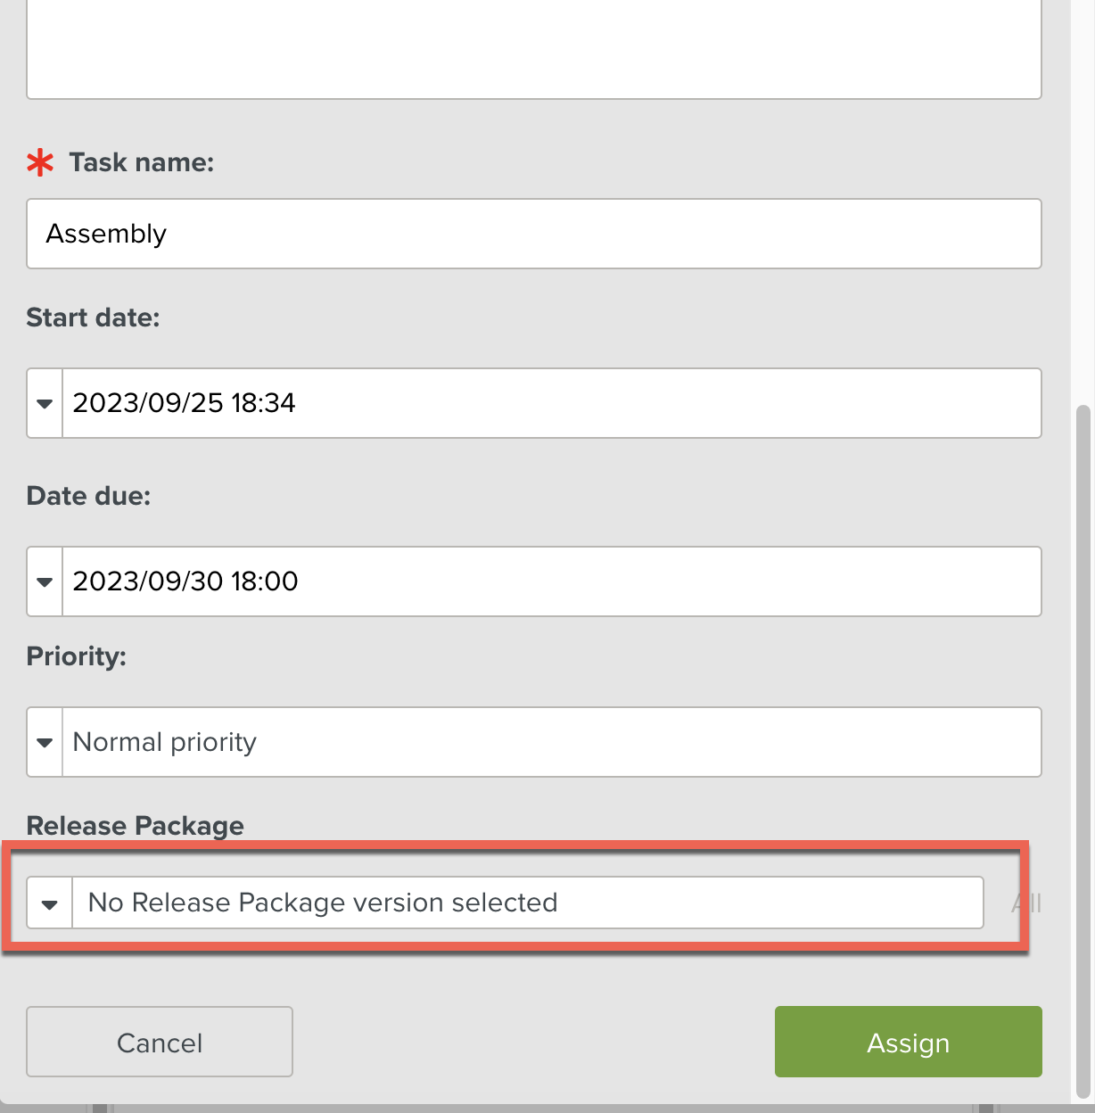Click the Date due label
This screenshot has width=1095, height=1113.
pos(88,496)
